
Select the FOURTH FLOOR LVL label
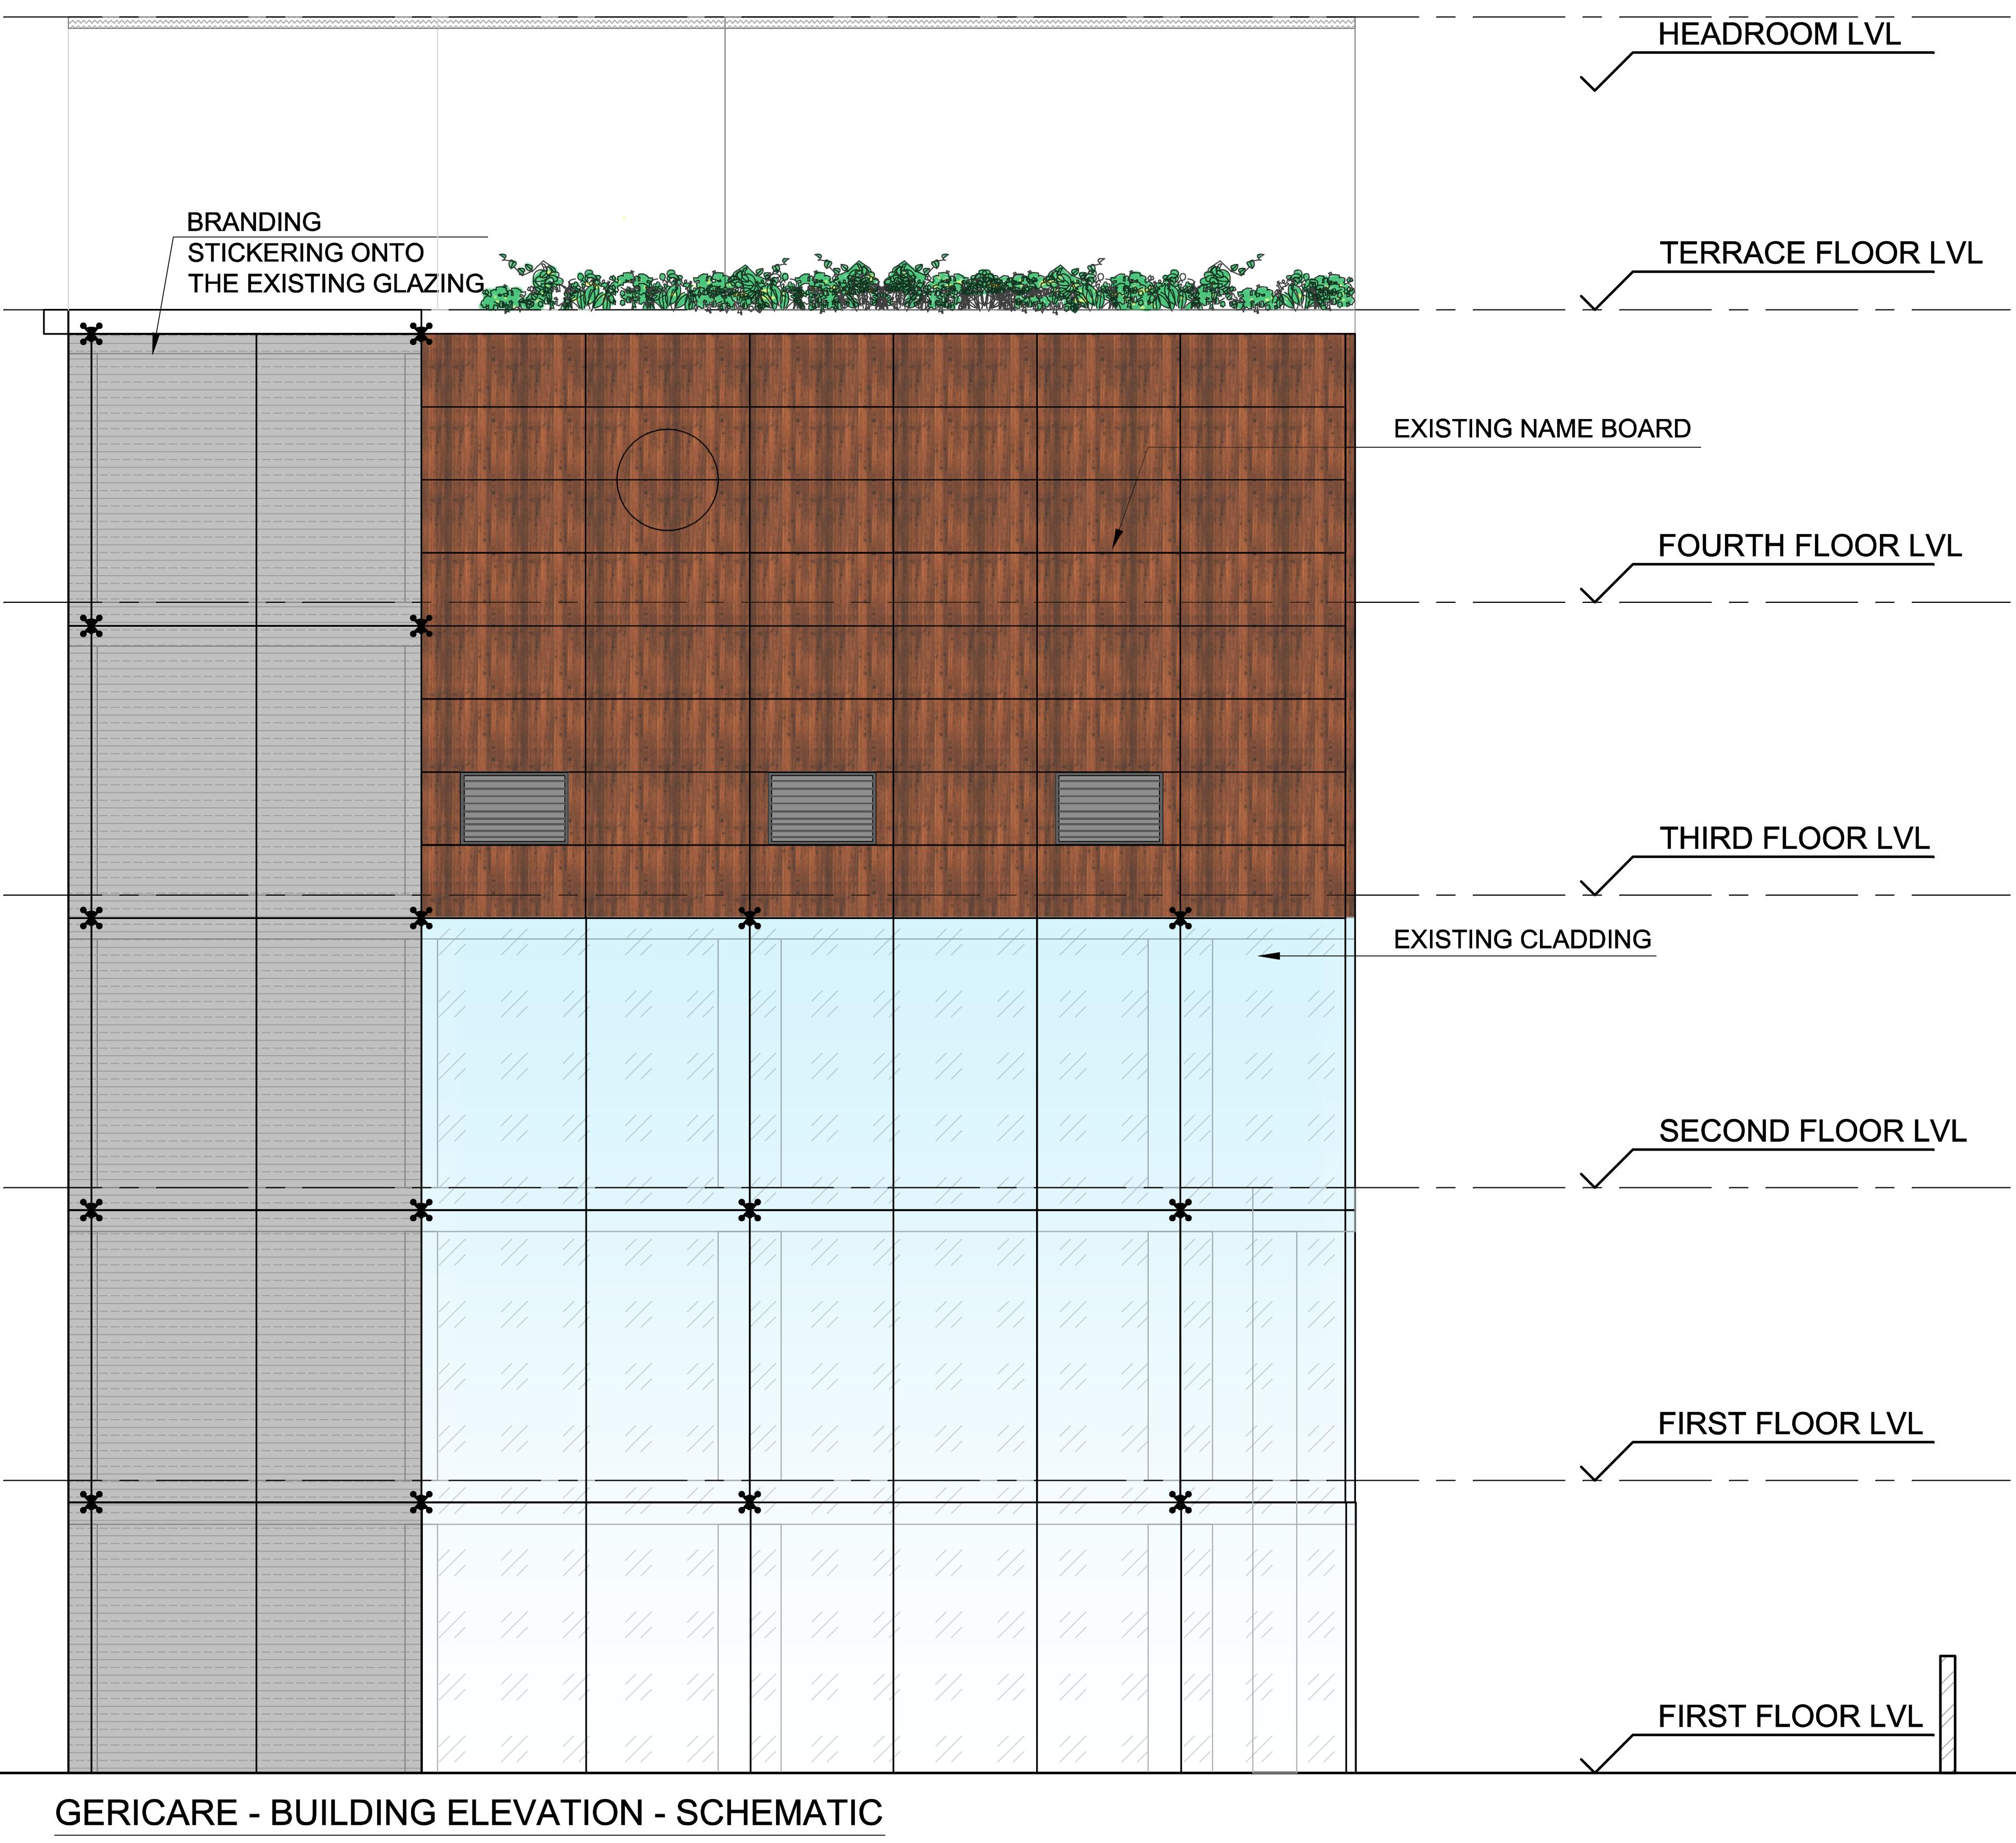tap(1809, 546)
